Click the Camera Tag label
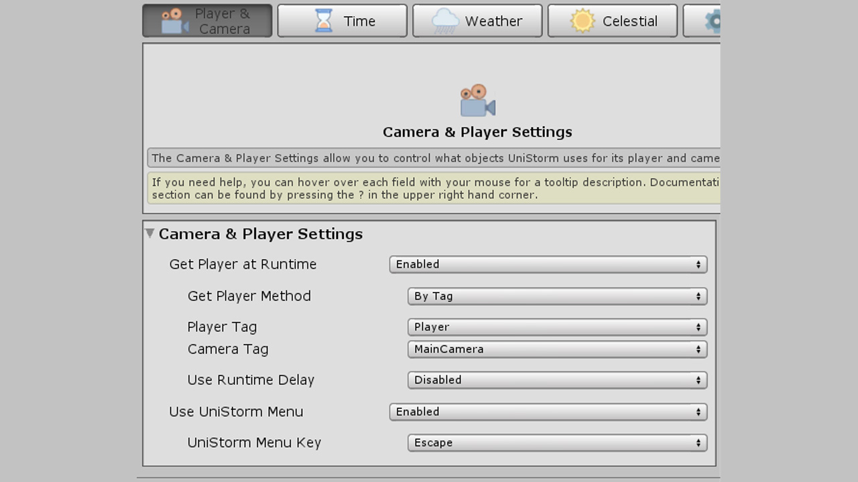This screenshot has height=482, width=858. point(228,349)
